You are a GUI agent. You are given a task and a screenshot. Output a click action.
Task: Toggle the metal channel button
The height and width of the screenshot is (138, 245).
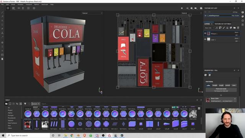coord(227,85)
